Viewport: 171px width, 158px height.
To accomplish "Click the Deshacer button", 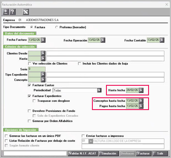I will pyautogui.click(x=127, y=153).
